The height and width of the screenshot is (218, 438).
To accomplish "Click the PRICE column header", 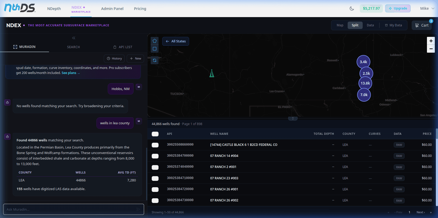I will [x=427, y=134].
